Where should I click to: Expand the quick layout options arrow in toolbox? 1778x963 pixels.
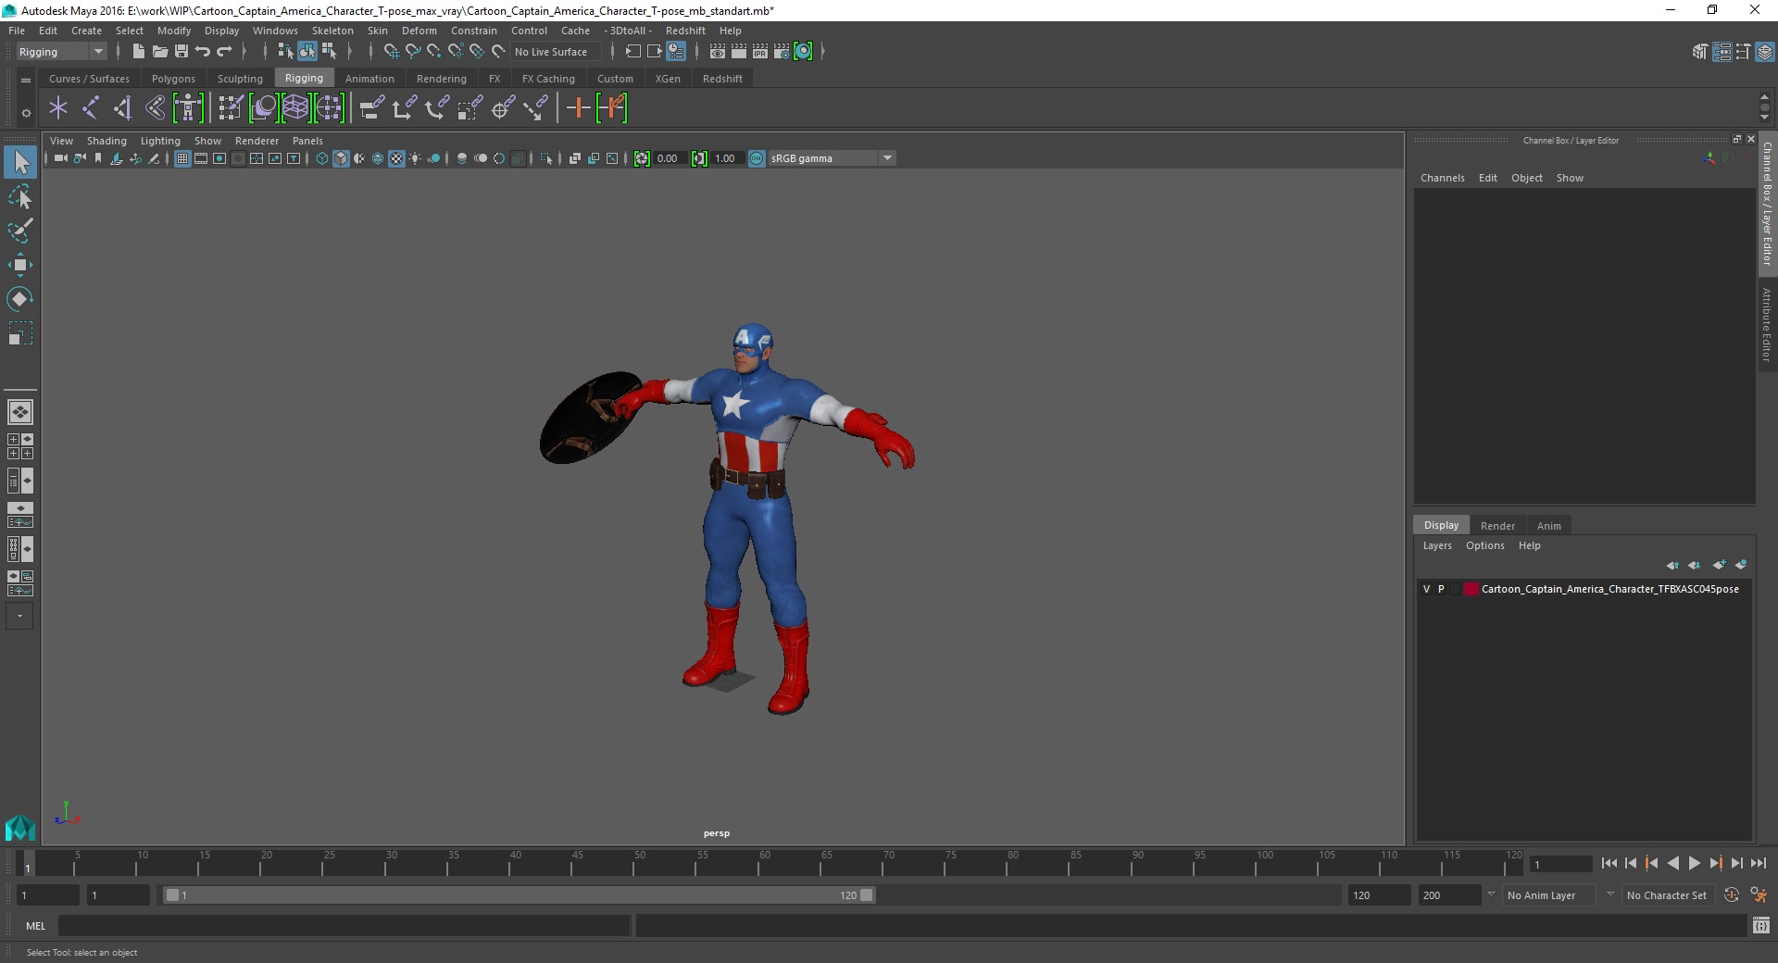coord(19,616)
